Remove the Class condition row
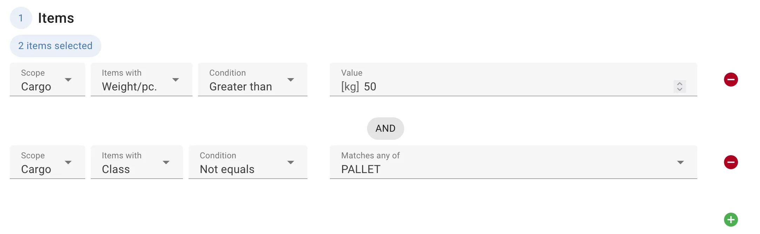This screenshot has width=760, height=234. (731, 162)
